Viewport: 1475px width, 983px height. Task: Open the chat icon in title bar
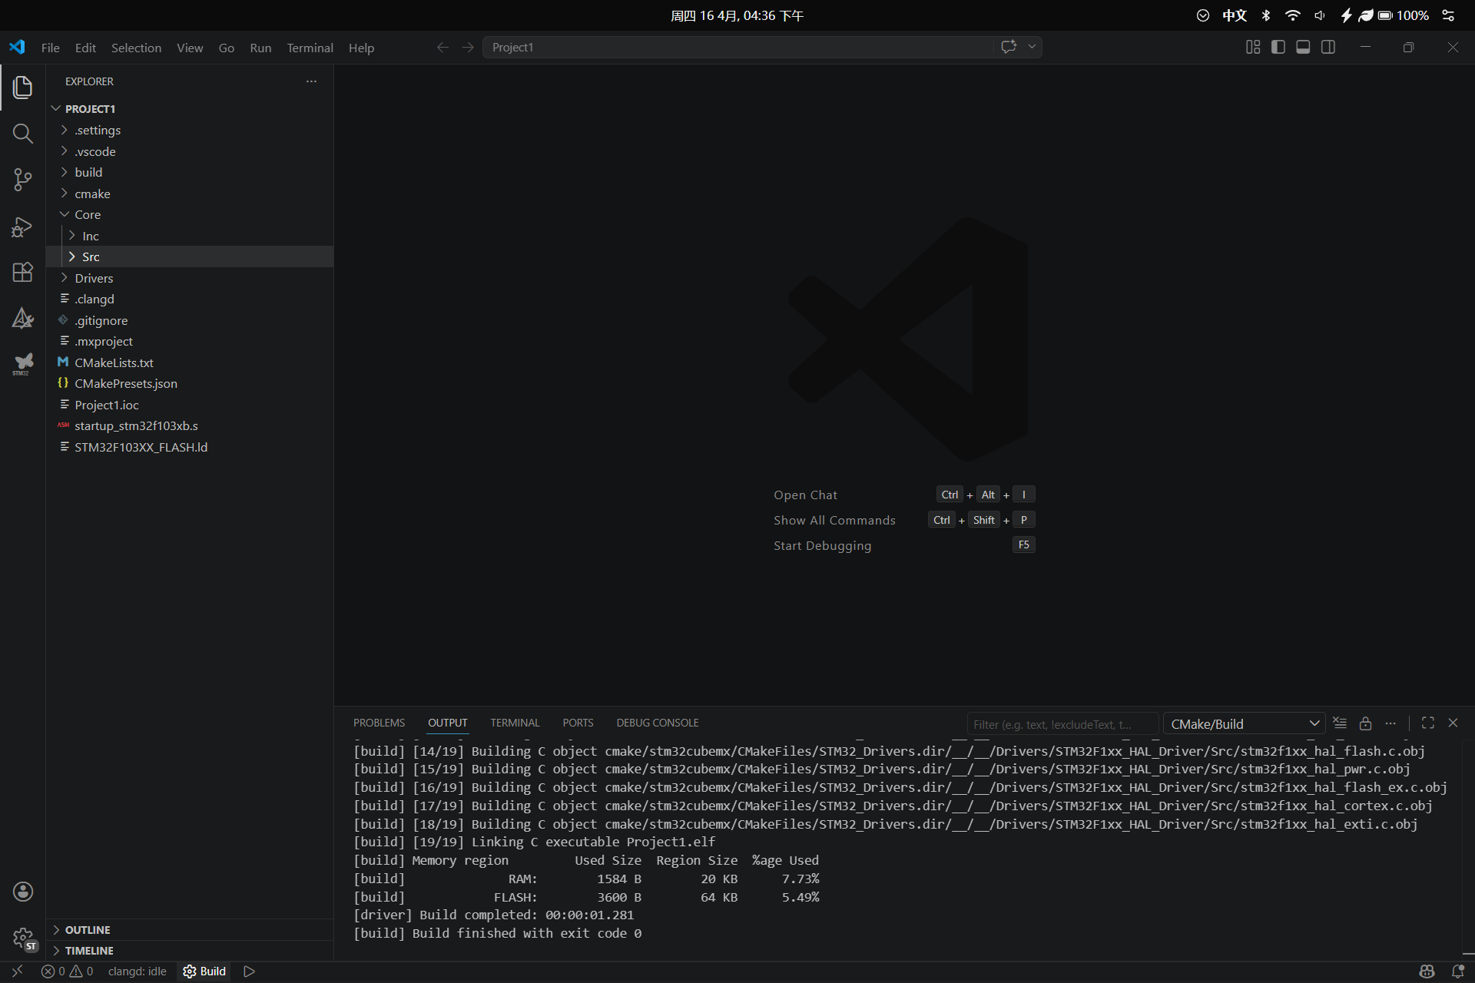click(x=1009, y=47)
